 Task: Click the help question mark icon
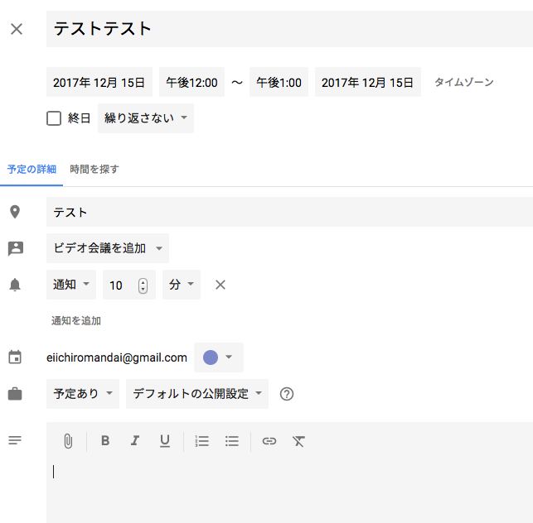287,394
